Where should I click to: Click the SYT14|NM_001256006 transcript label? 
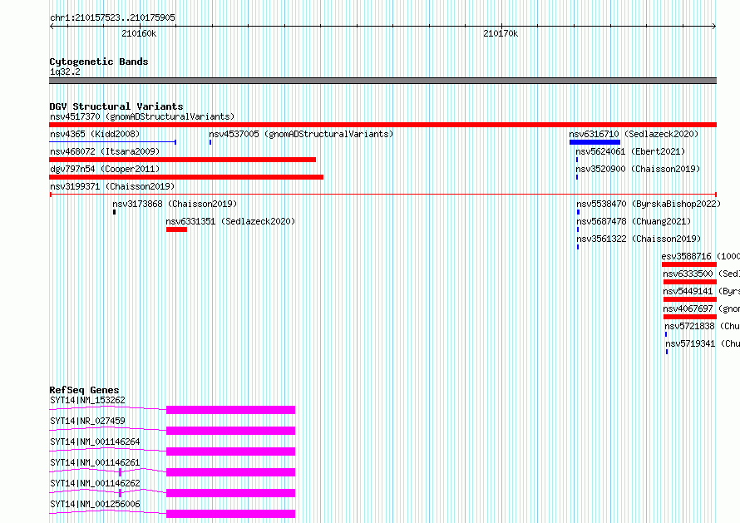click(x=95, y=504)
